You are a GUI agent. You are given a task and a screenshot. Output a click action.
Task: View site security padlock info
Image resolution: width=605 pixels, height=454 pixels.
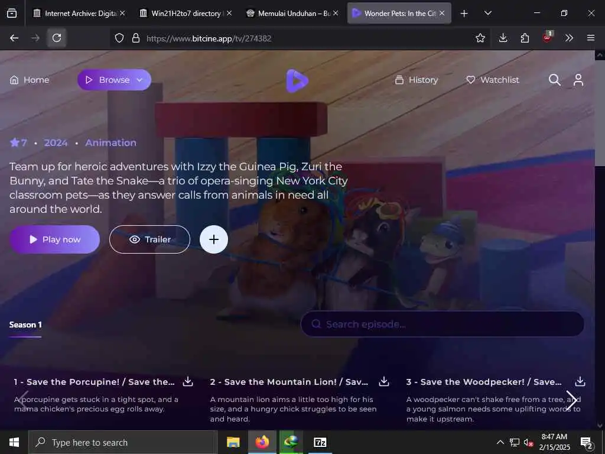(x=135, y=38)
